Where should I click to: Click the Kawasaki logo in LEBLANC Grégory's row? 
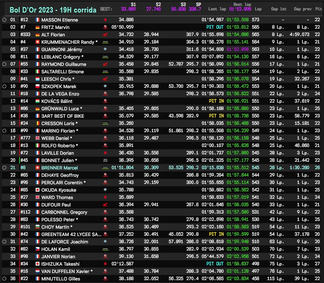pyautogui.click(x=106, y=57)
